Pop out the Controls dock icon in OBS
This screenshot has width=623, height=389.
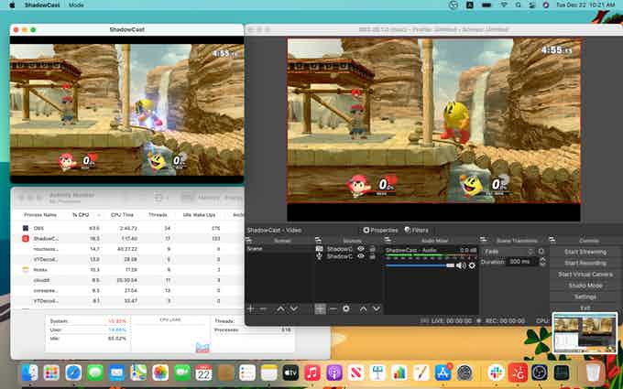click(x=552, y=240)
